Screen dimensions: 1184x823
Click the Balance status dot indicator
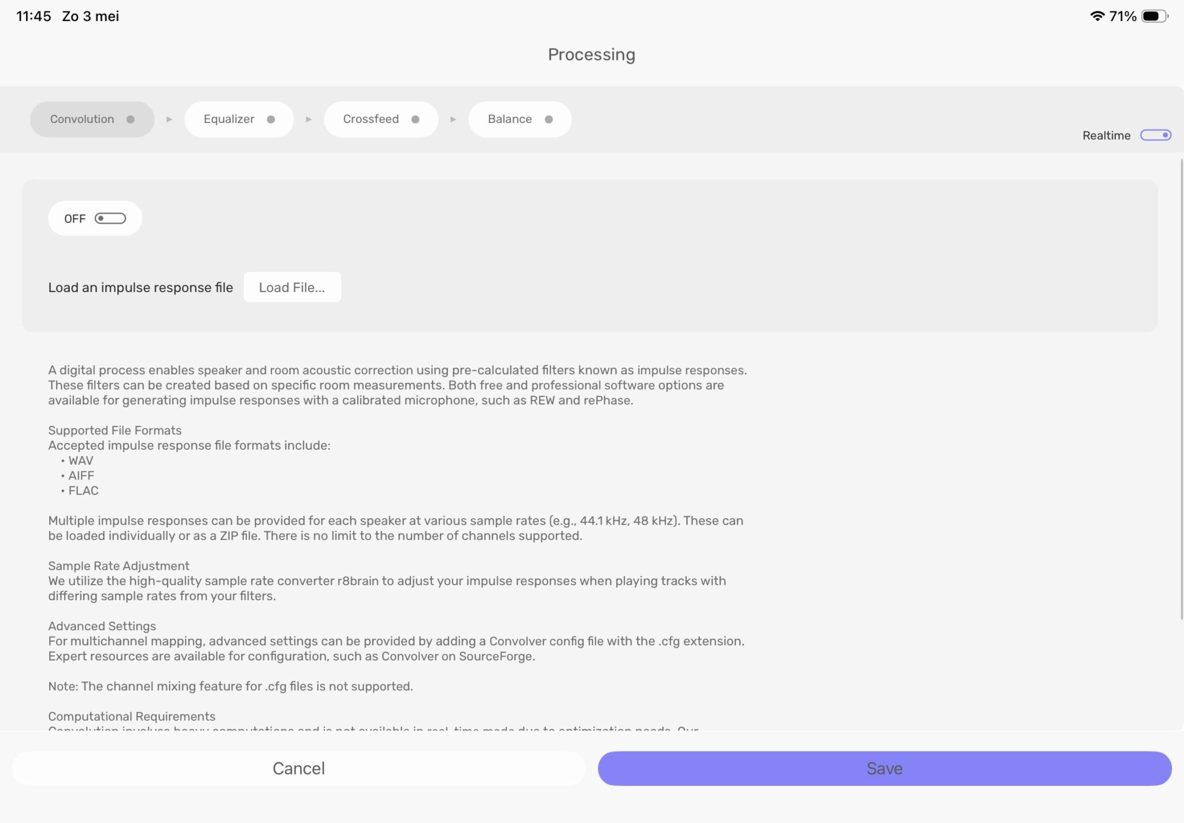(x=549, y=119)
